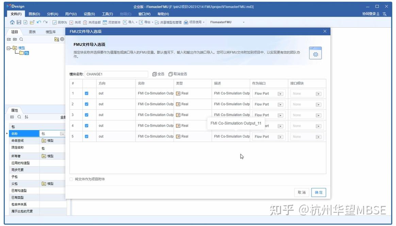396x226 pixels.
Task: Click the Home icon in the toolbar
Action: (x=12, y=22)
